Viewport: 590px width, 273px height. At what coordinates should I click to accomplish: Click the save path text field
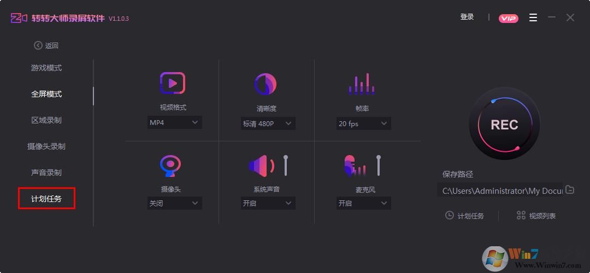pyautogui.click(x=500, y=190)
